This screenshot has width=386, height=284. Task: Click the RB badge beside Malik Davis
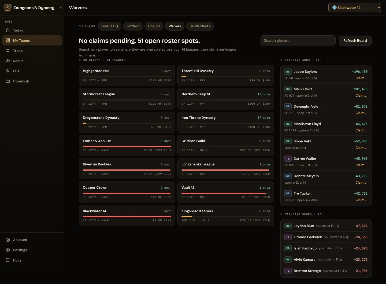(x=288, y=89)
